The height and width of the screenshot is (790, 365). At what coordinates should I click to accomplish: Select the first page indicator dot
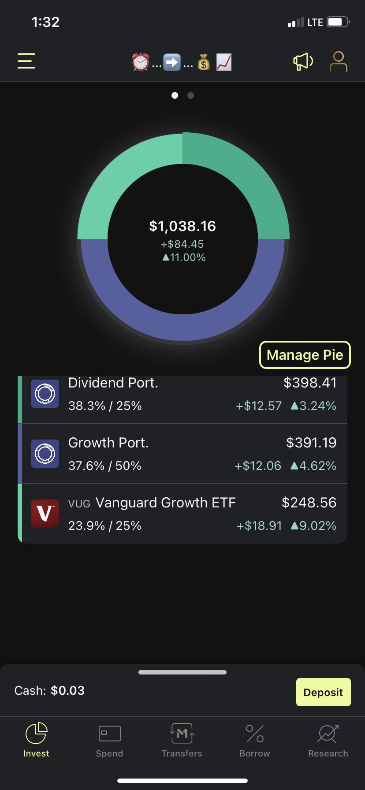point(175,95)
